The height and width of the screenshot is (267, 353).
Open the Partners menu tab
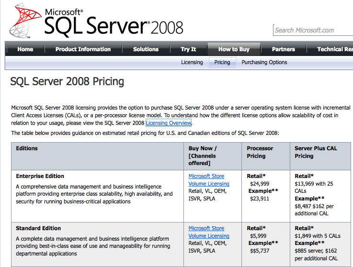(284, 49)
